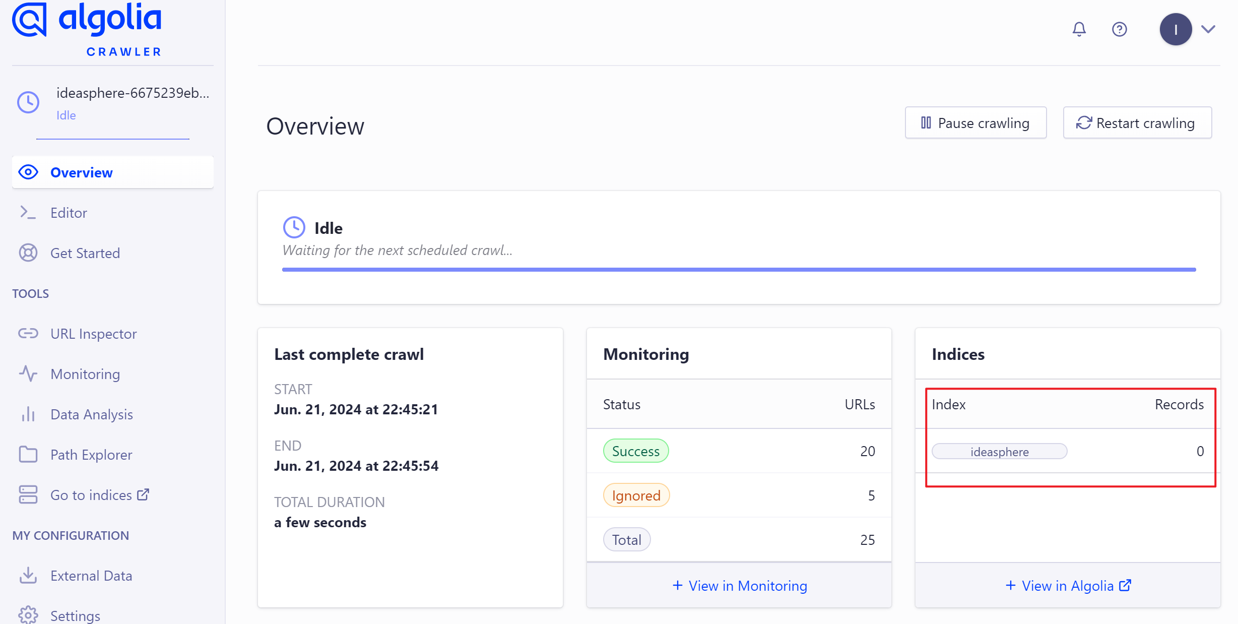Click the Idle status label under crawler name

(66, 115)
